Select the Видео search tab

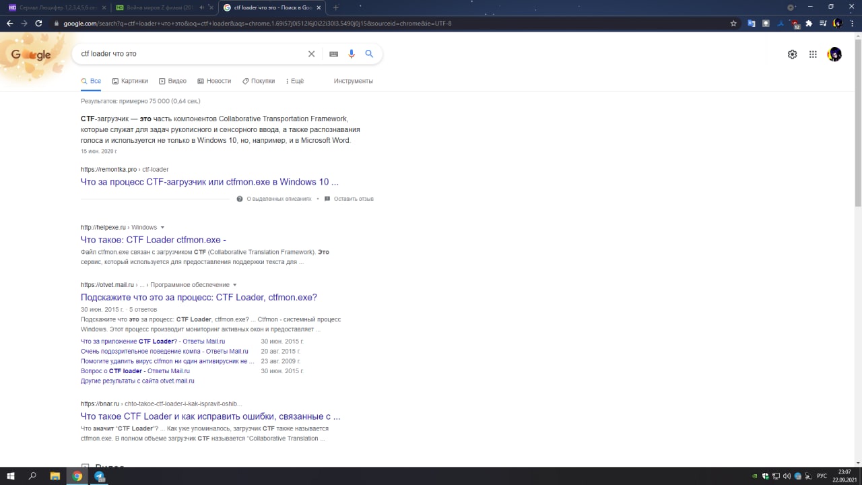tap(172, 81)
